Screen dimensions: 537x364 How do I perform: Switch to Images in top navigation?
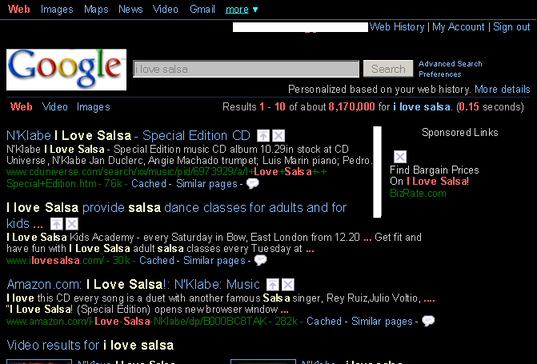pos(57,10)
